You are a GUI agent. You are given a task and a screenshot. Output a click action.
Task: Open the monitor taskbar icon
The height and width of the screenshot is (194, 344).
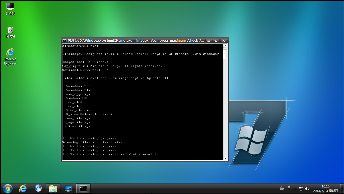[x=68, y=188]
